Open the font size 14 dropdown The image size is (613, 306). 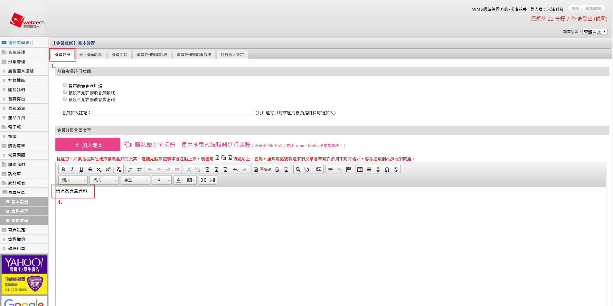pyautogui.click(x=162, y=180)
